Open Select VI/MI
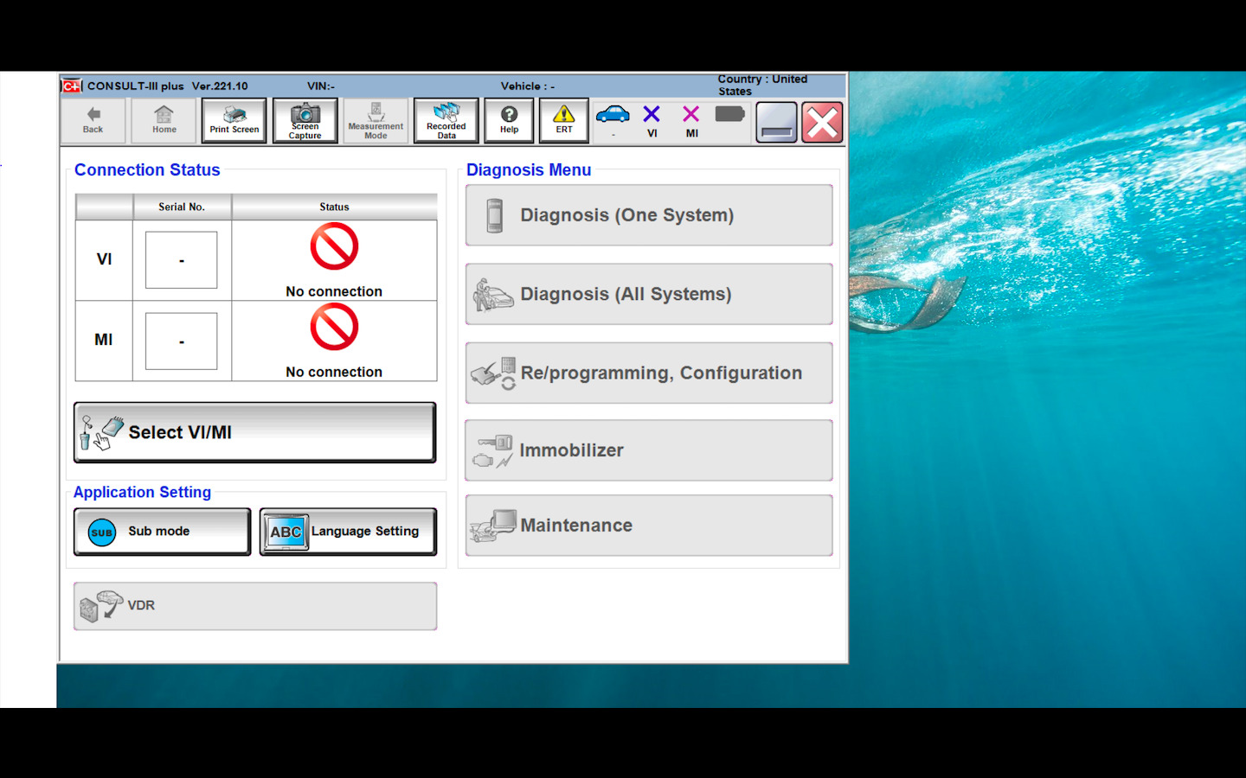1246x778 pixels. (x=254, y=432)
